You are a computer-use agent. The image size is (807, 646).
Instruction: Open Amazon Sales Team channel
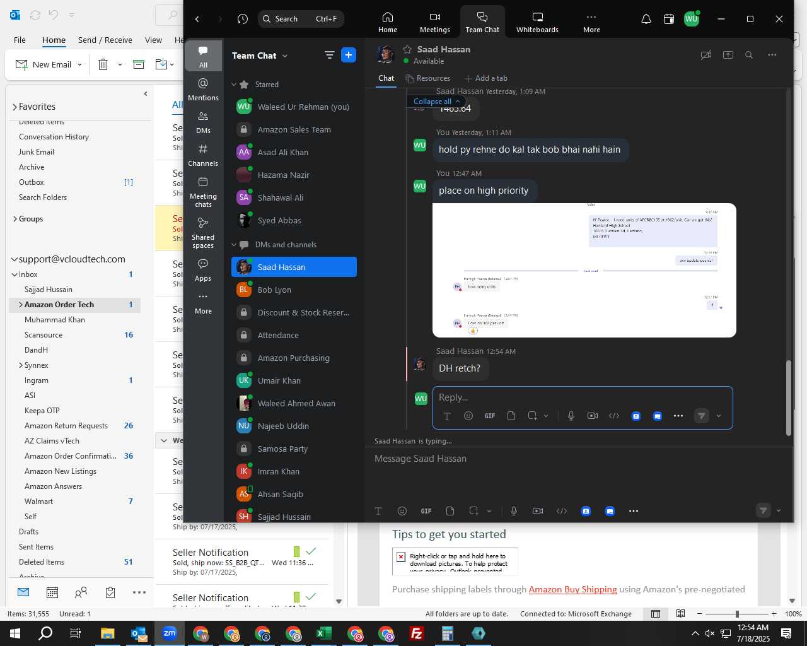(294, 129)
